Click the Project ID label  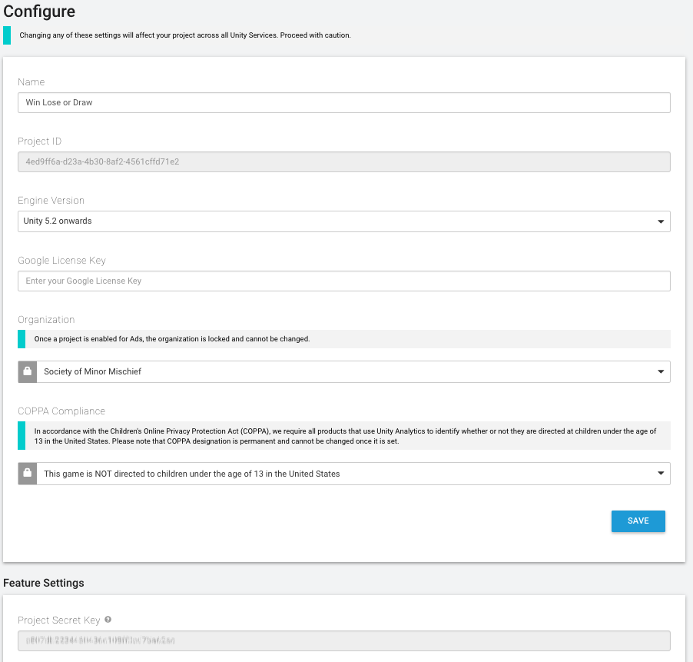[x=39, y=141]
